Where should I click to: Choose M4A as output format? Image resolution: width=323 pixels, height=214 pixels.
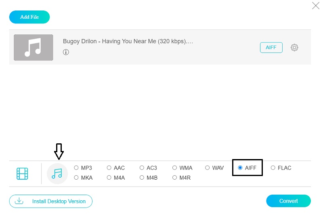click(x=109, y=178)
